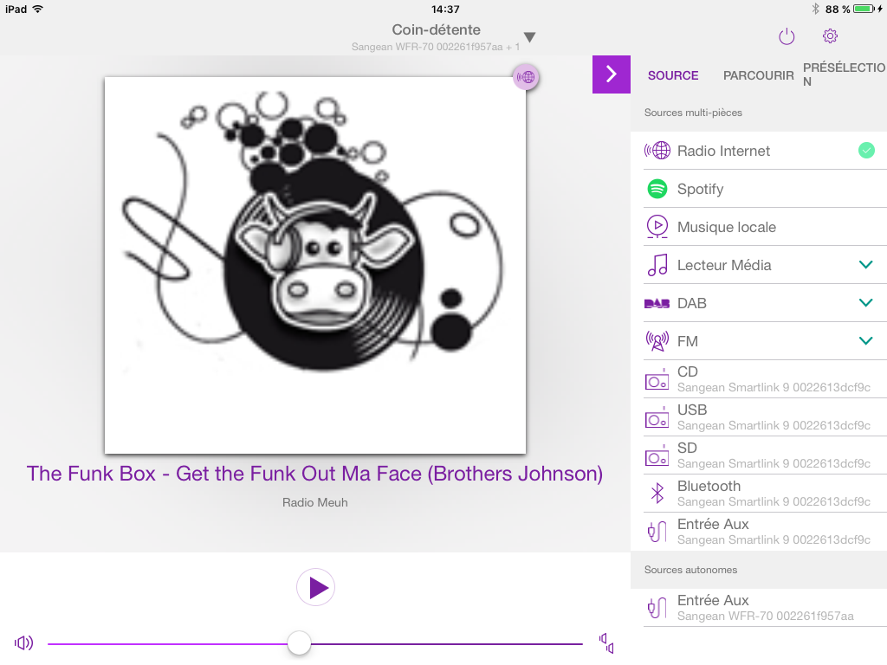Click the radio icon beside CD
The width and height of the screenshot is (887, 665).
657,380
